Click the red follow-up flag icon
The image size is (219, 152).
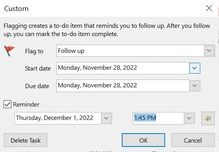9,51
